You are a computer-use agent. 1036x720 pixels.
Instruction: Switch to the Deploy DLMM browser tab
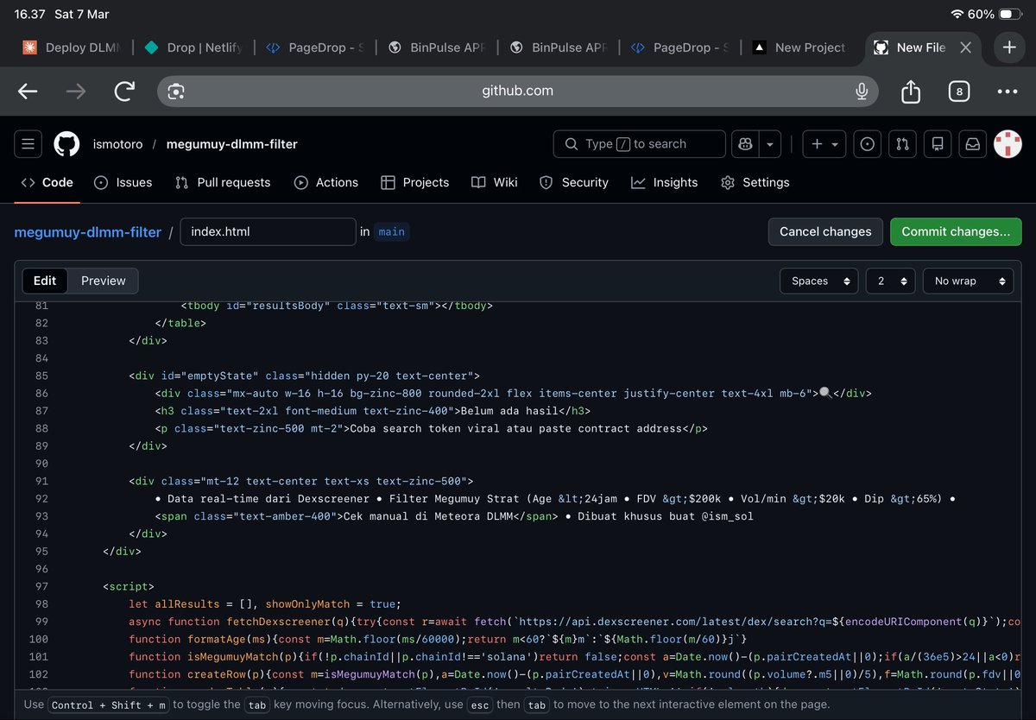73,47
